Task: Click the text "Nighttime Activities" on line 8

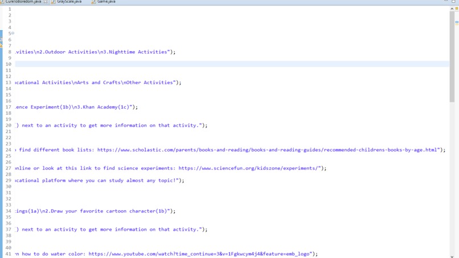Action: click(x=138, y=52)
